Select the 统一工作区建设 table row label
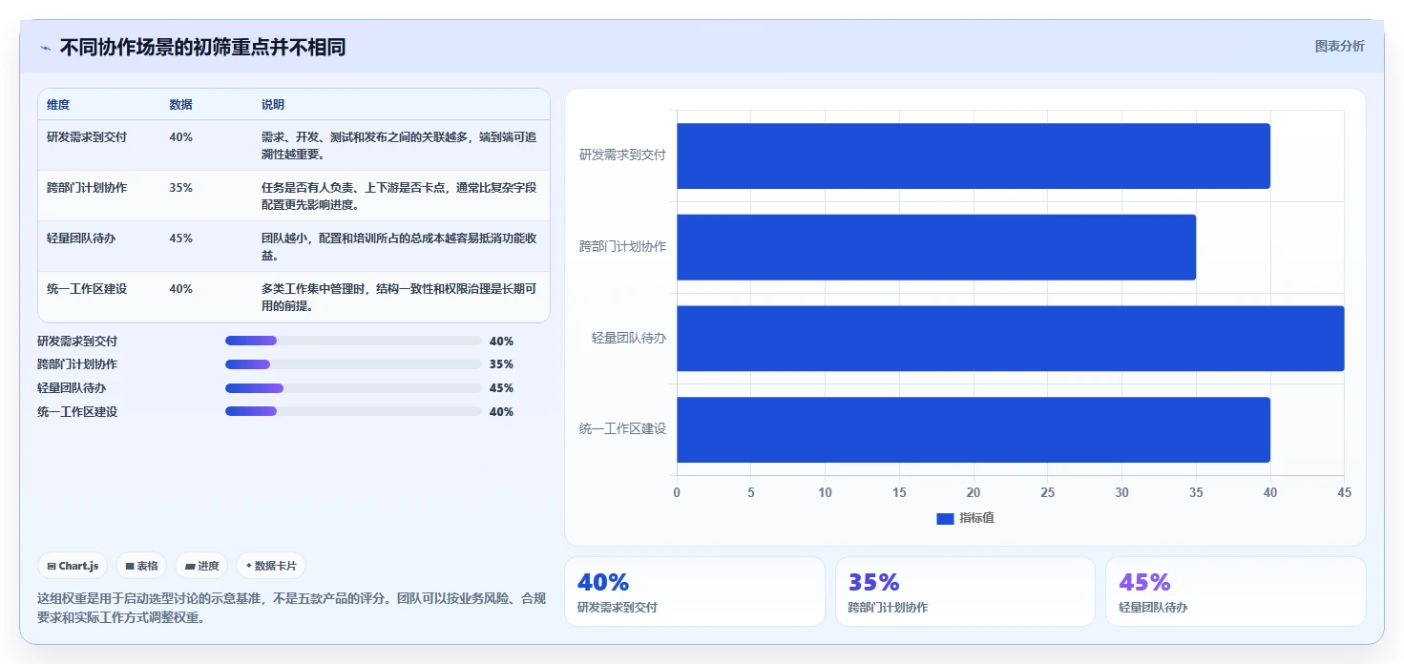 pos(87,289)
